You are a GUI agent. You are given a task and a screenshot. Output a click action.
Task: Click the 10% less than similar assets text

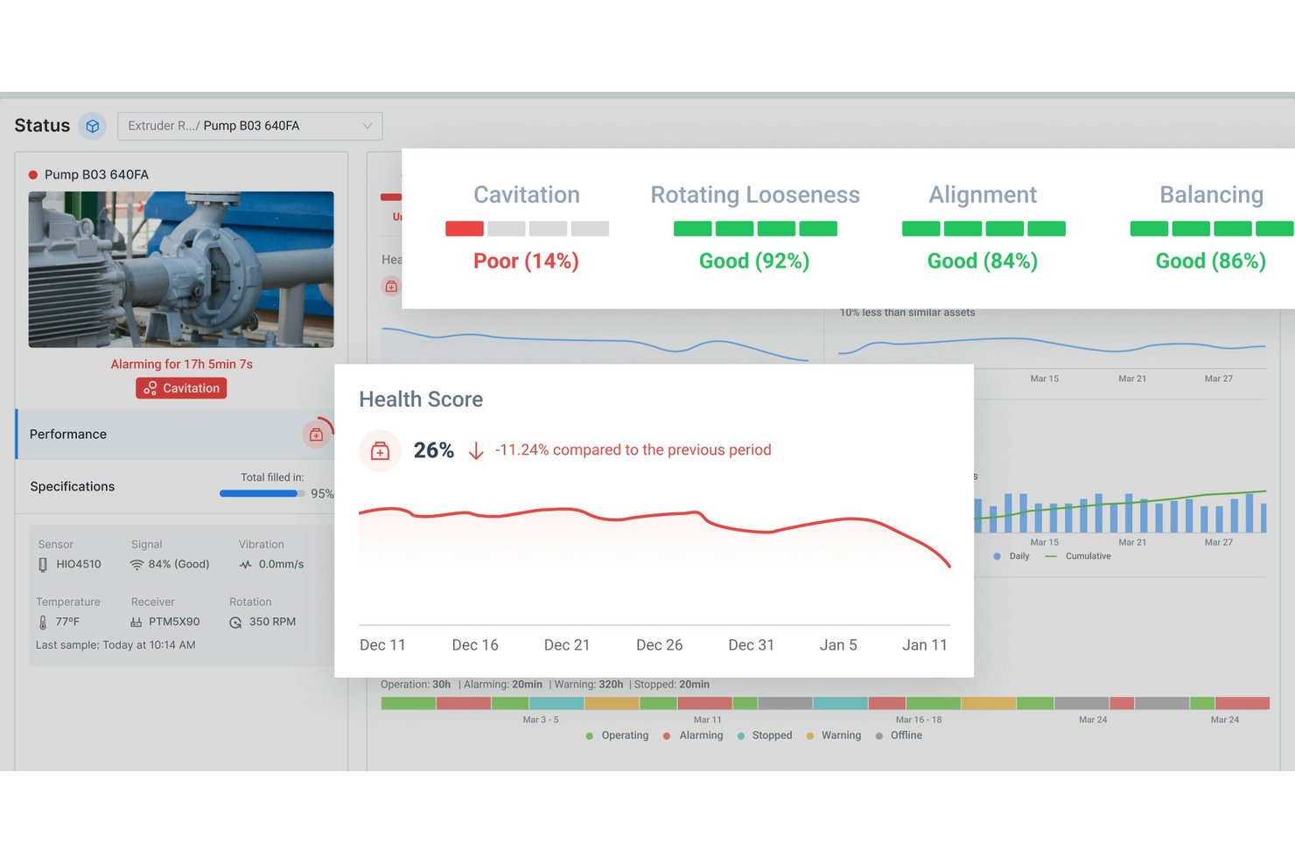(x=907, y=313)
